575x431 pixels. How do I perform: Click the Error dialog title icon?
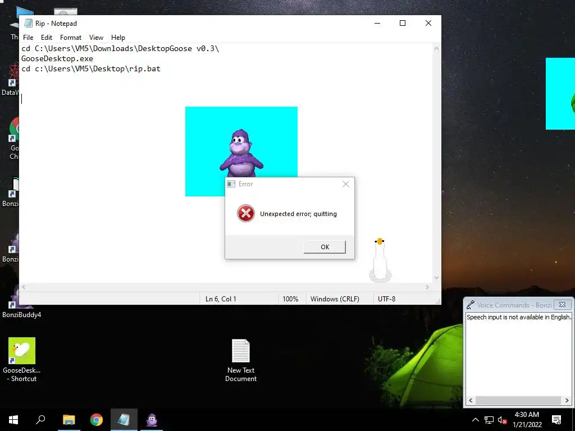point(231,184)
